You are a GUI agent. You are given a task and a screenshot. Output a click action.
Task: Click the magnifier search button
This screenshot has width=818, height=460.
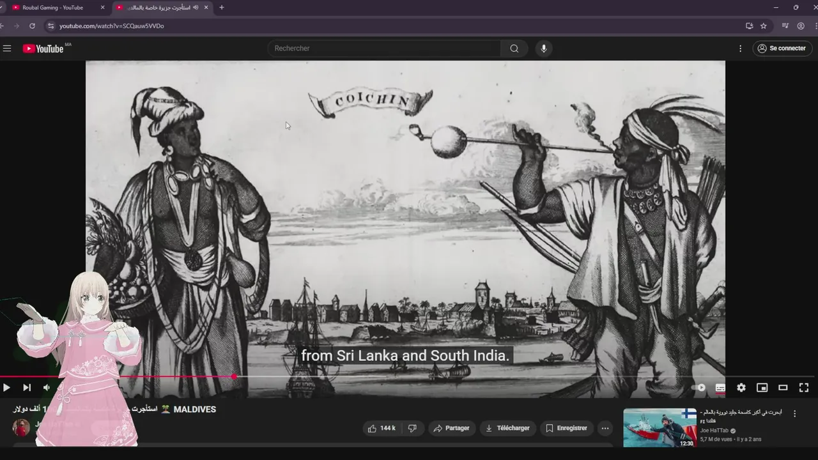point(514,49)
